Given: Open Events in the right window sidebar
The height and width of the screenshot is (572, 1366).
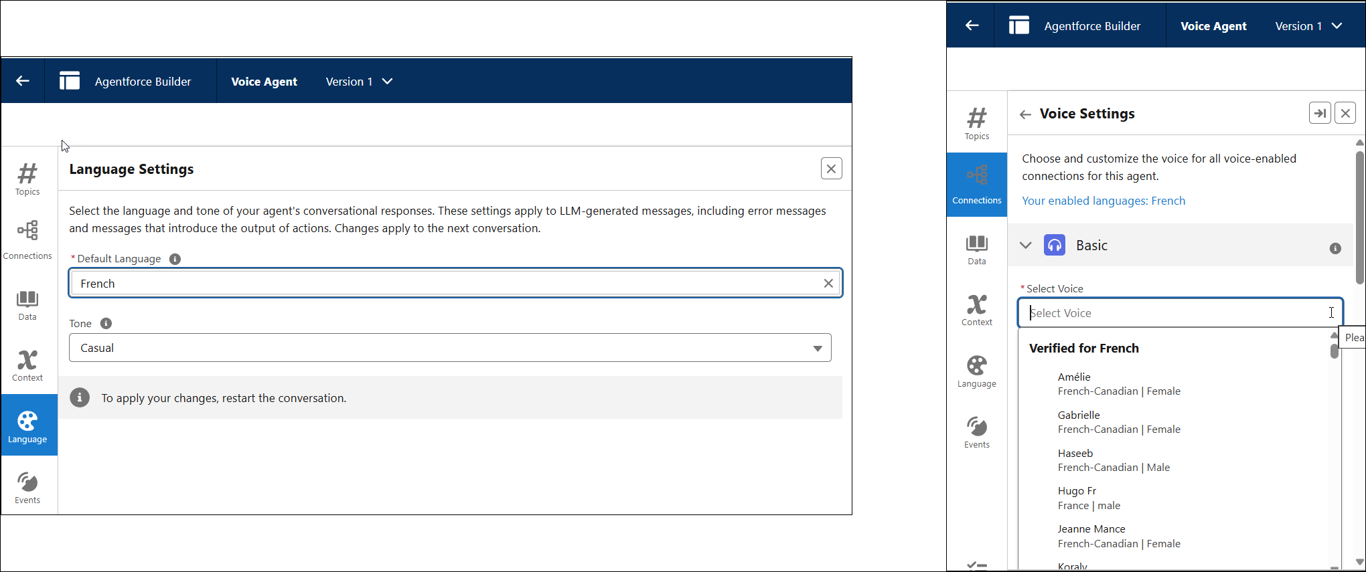Looking at the screenshot, I should click(x=977, y=432).
